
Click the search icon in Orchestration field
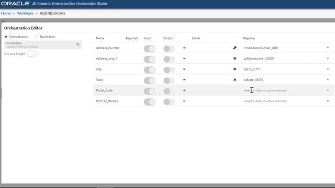(78, 44)
